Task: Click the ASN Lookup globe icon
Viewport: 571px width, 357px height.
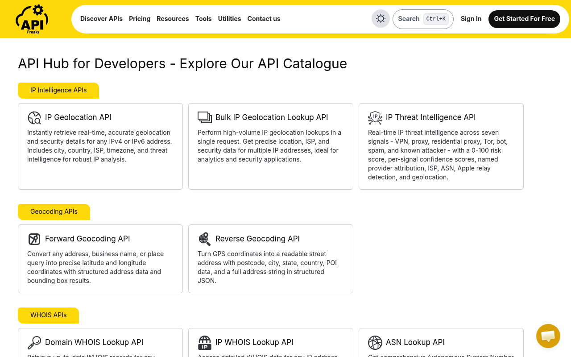Action: click(x=375, y=343)
